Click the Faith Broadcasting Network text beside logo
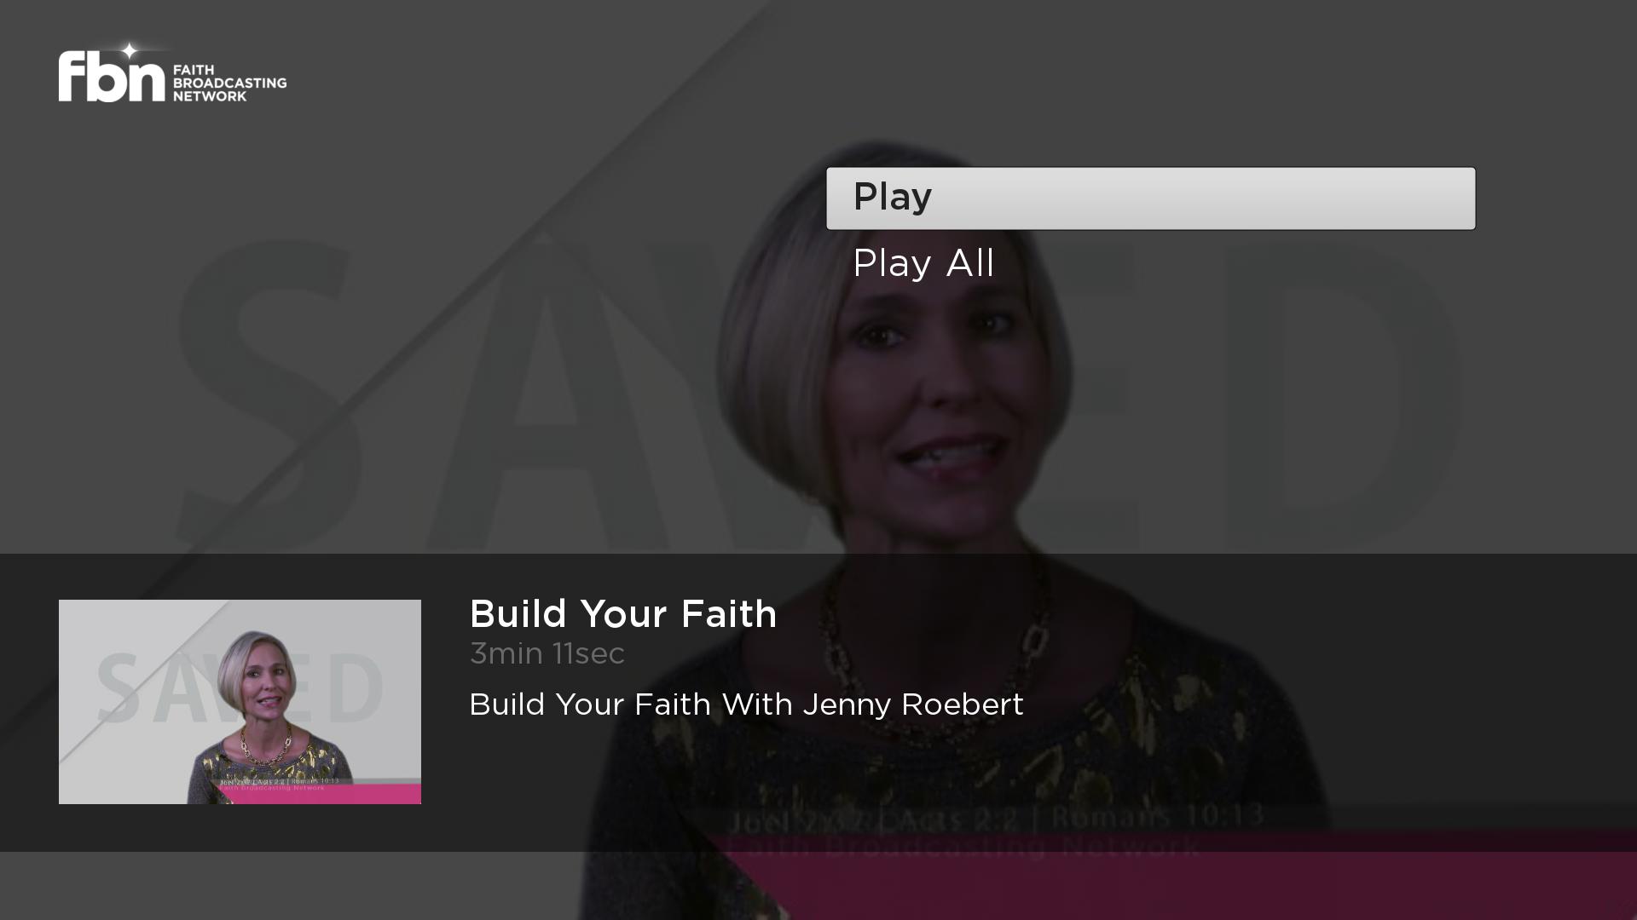Image resolution: width=1637 pixels, height=920 pixels. [229, 83]
